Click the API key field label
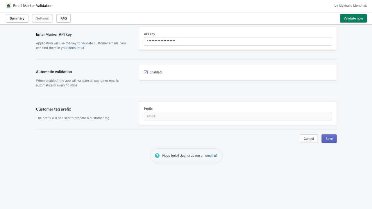This screenshot has height=209, width=372. [149, 34]
